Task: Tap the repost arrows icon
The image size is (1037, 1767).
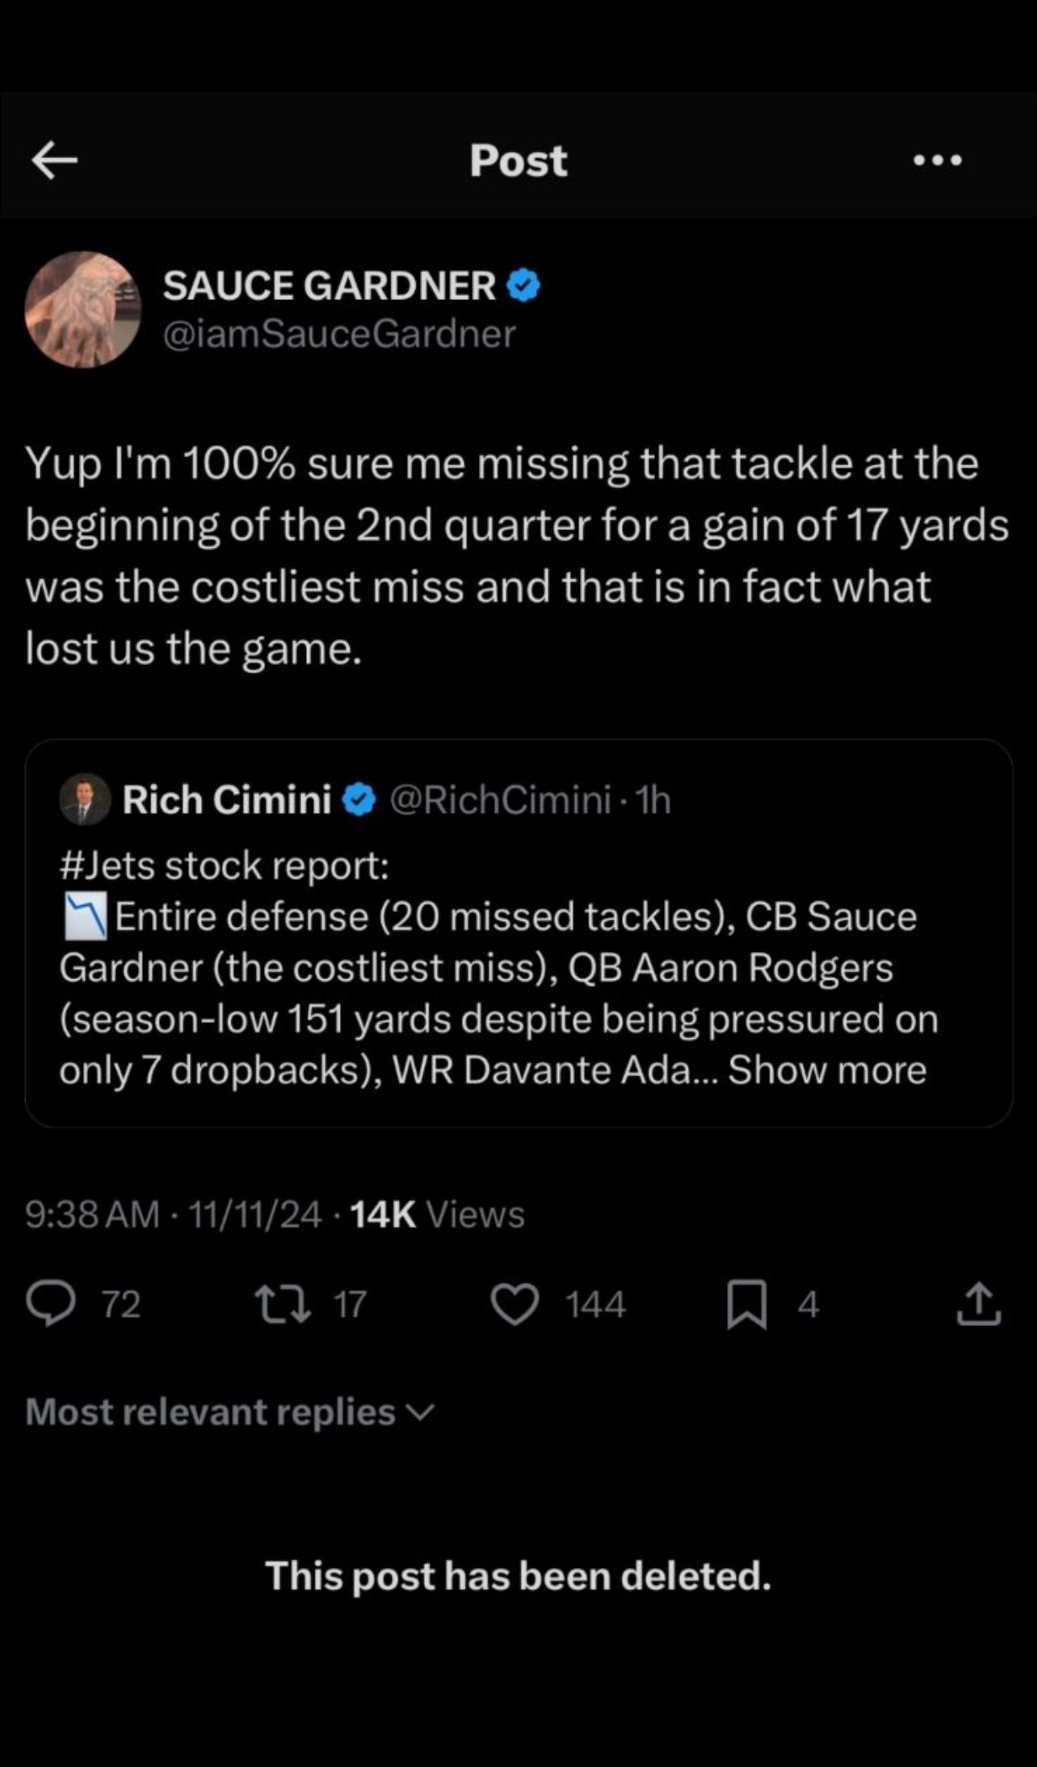Action: (x=282, y=1305)
